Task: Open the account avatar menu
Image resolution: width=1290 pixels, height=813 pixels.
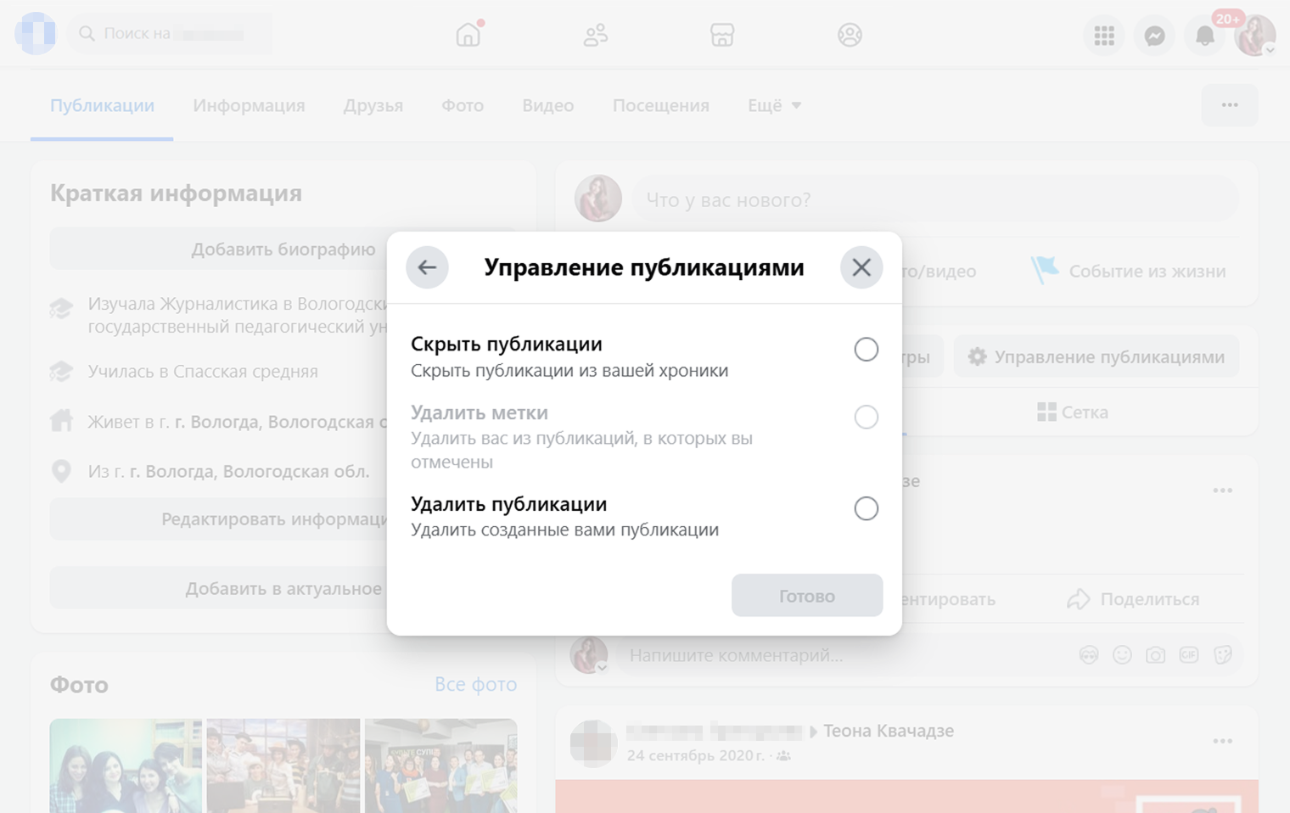Action: pyautogui.click(x=1255, y=36)
